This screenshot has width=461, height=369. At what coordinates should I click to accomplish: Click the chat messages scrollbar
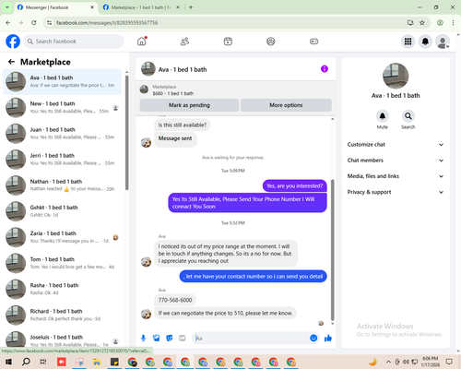click(x=332, y=250)
